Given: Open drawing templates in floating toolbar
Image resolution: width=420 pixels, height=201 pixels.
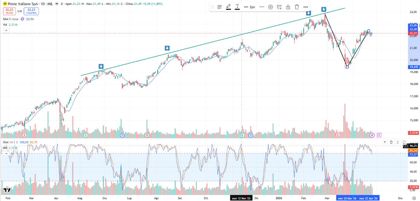Looking at the screenshot, I should [220, 7].
